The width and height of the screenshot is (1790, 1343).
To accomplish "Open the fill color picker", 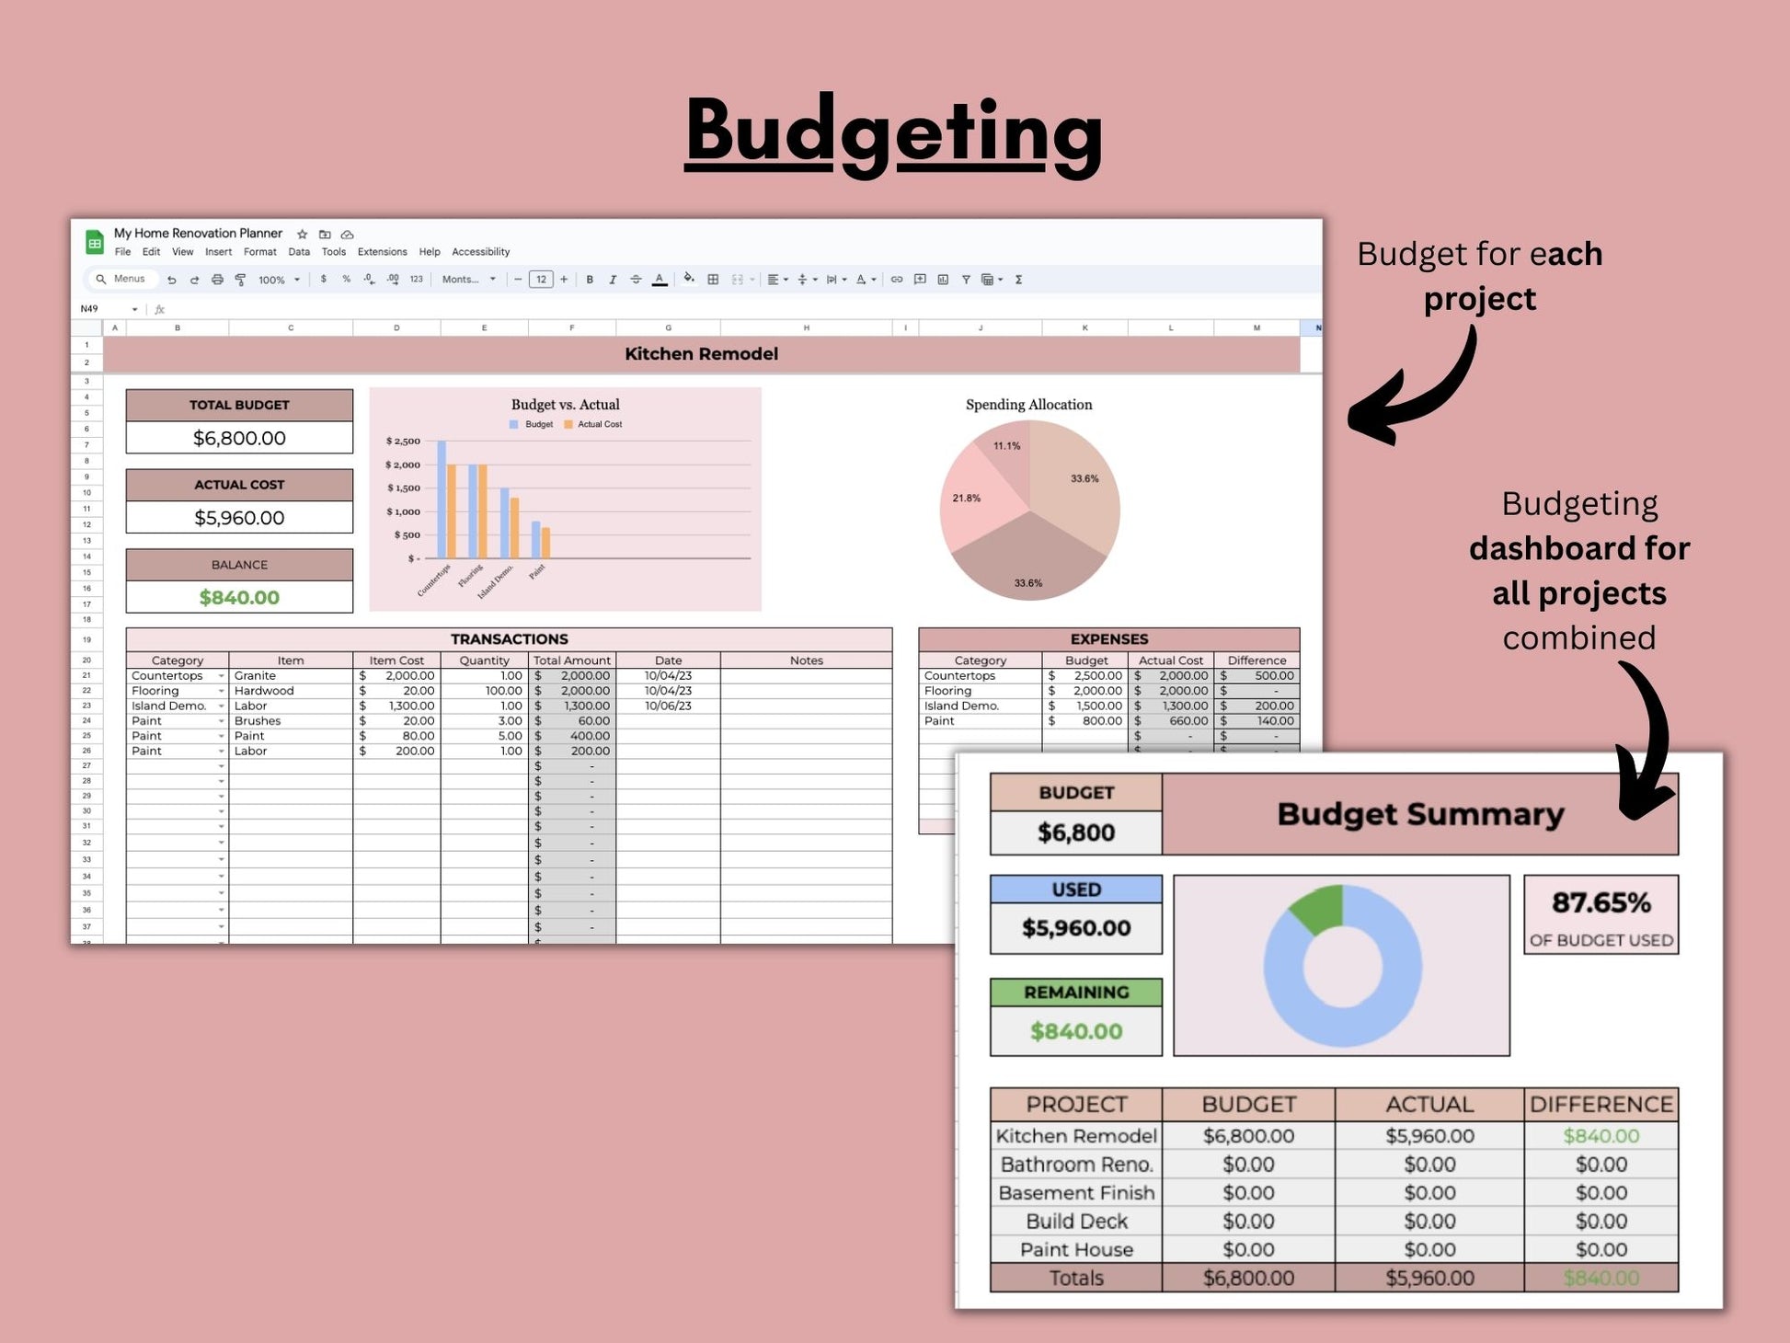I will pyautogui.click(x=689, y=280).
